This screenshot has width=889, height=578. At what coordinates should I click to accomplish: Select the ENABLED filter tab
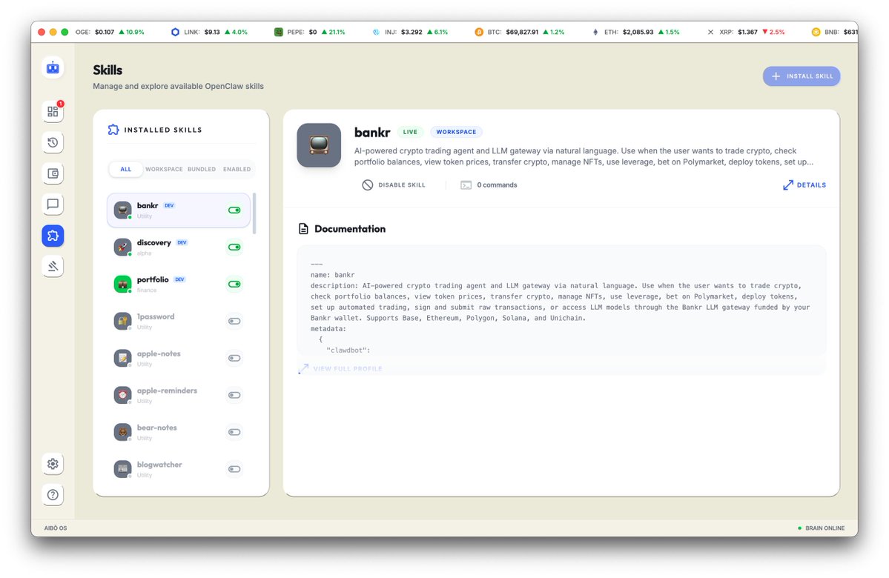237,170
